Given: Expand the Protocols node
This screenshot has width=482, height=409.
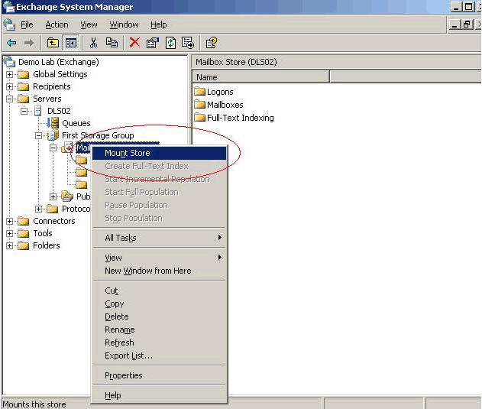Looking at the screenshot, I should [38, 209].
